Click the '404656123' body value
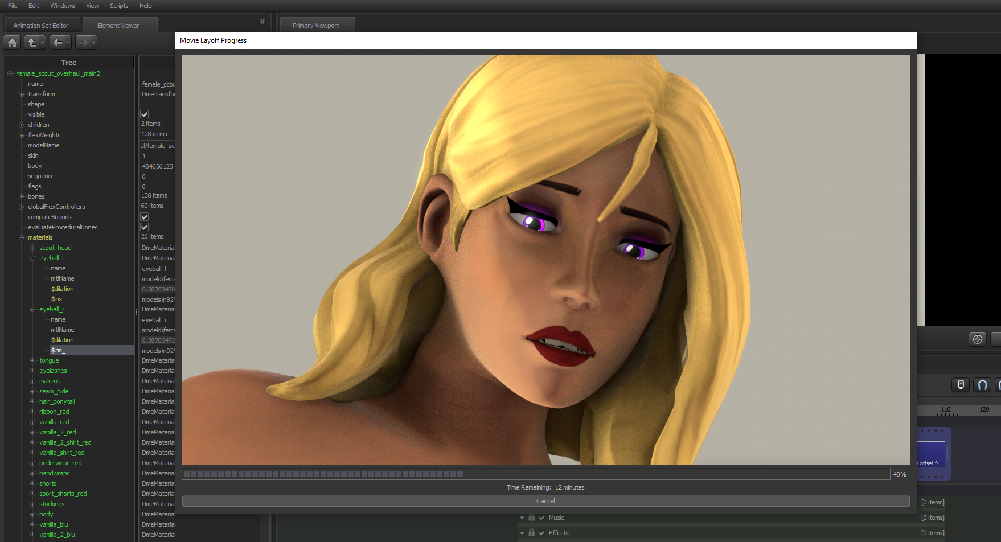The width and height of the screenshot is (1001, 542). [x=157, y=166]
